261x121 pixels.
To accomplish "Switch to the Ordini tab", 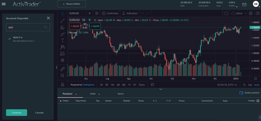I will pyautogui.click(x=93, y=94).
